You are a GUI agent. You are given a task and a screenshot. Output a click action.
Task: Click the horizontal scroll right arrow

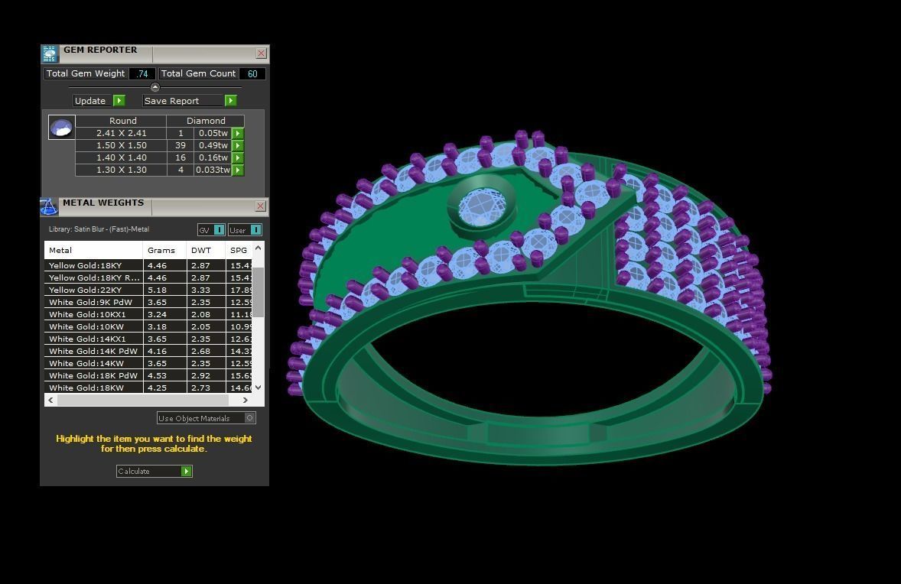(x=246, y=401)
